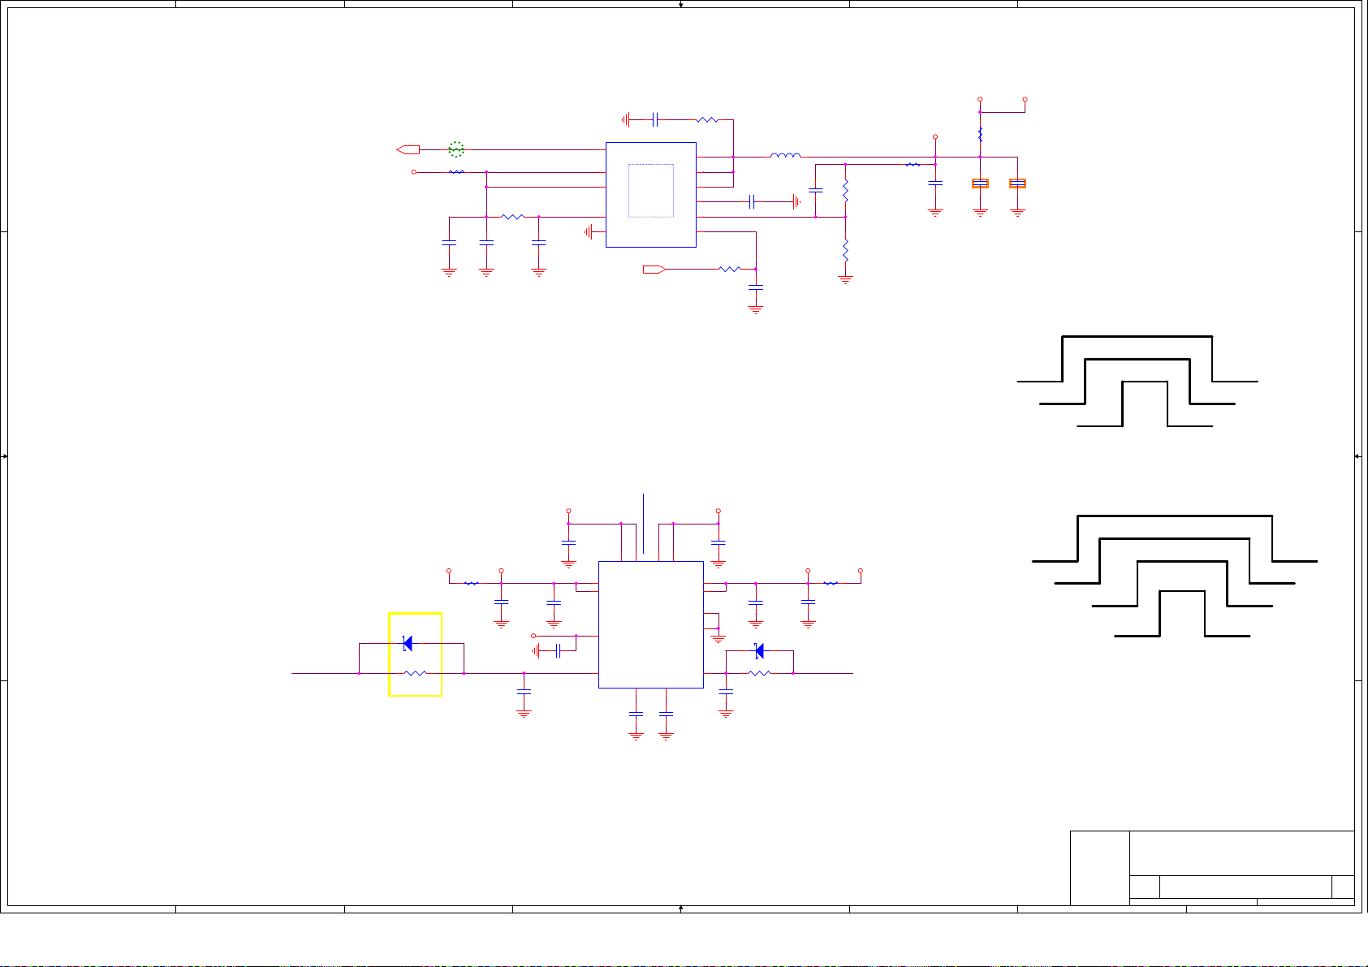Click the vertical blue line above lower IC
Viewport: 1368px width, 967px height.
644,522
